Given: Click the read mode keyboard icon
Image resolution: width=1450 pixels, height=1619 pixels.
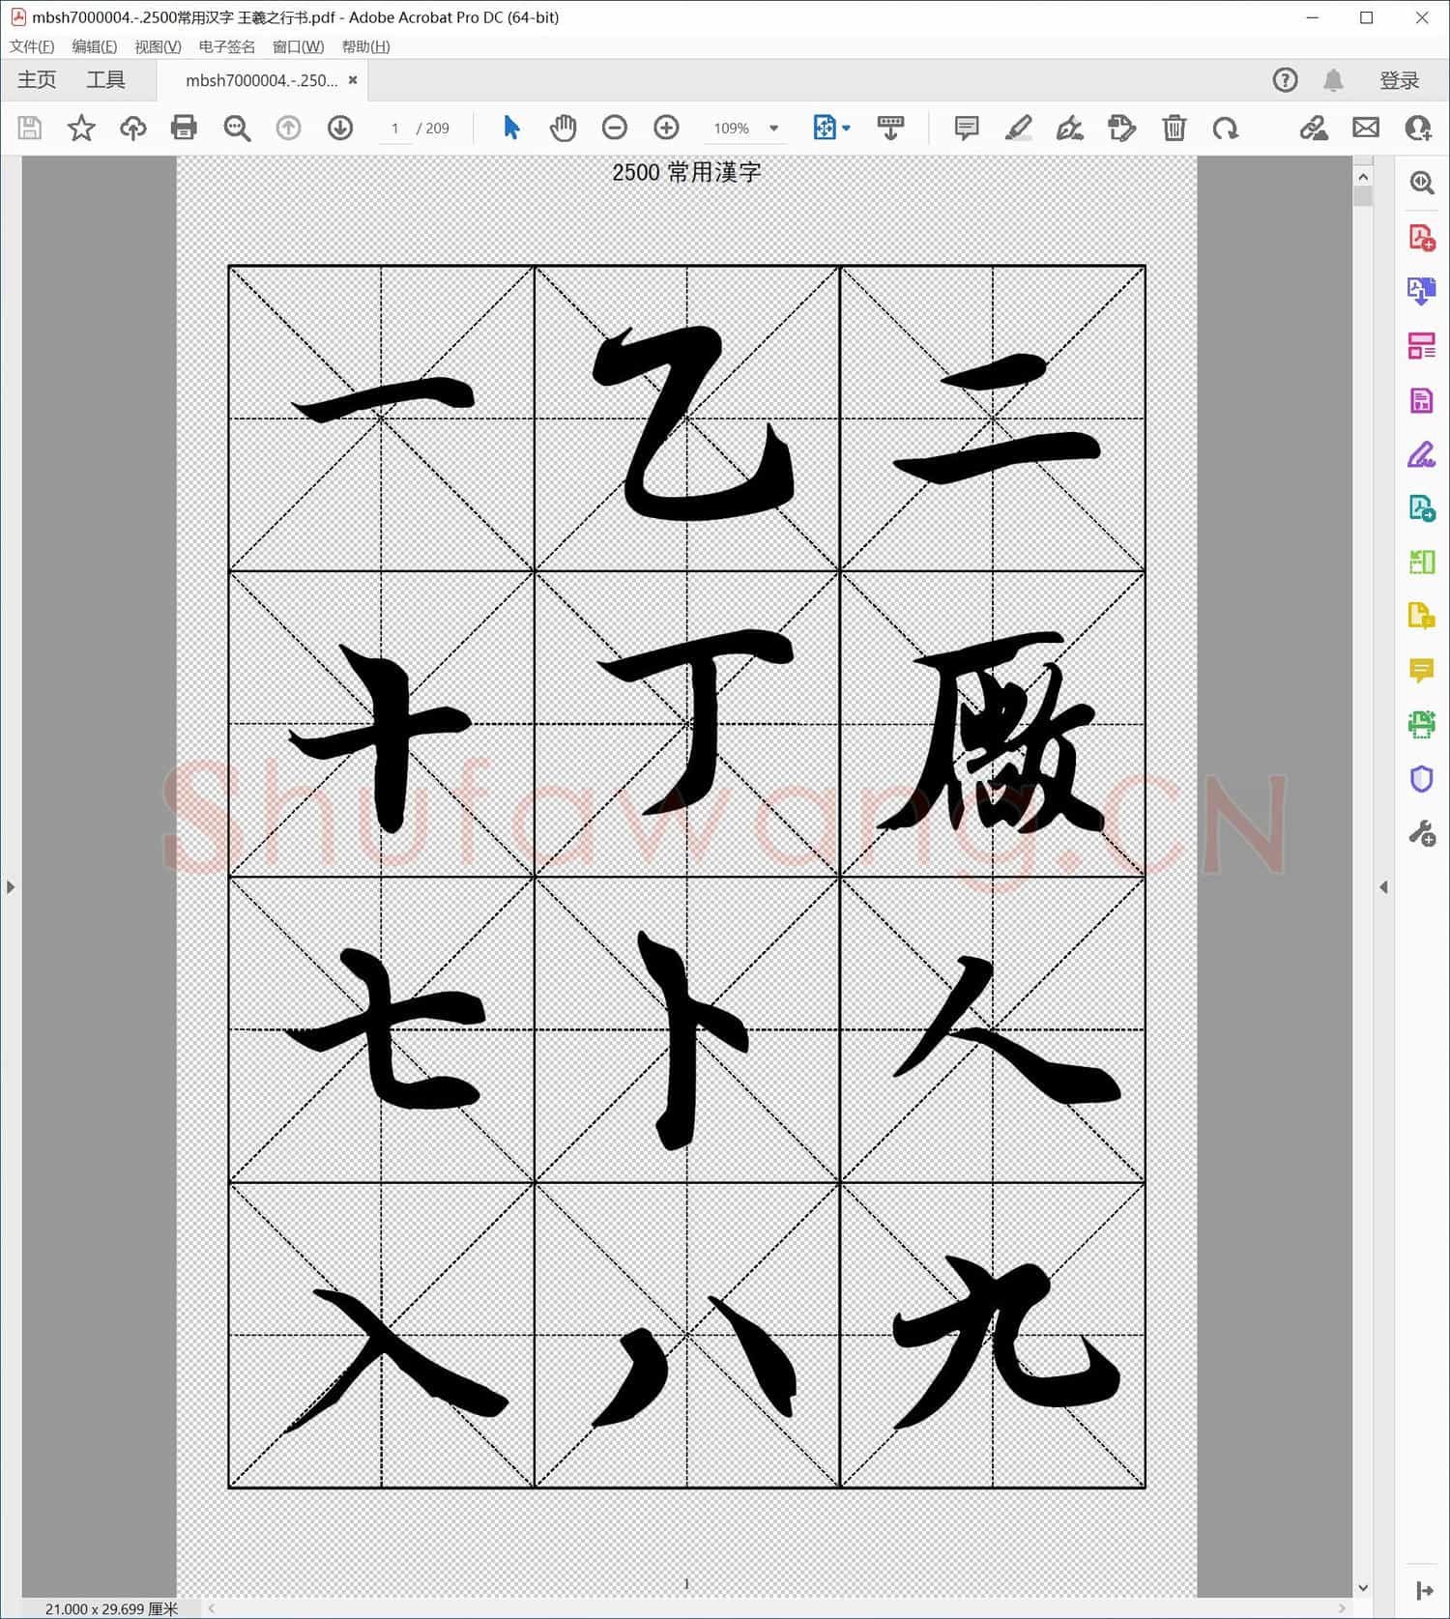Looking at the screenshot, I should point(890,128).
